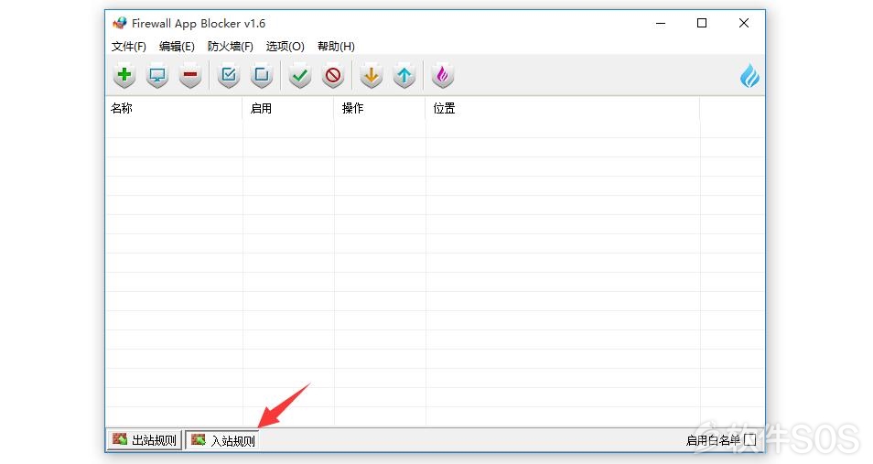Viewport: 873px width, 464px height.
Task: Sort by the 操作 column header
Action: [380, 108]
